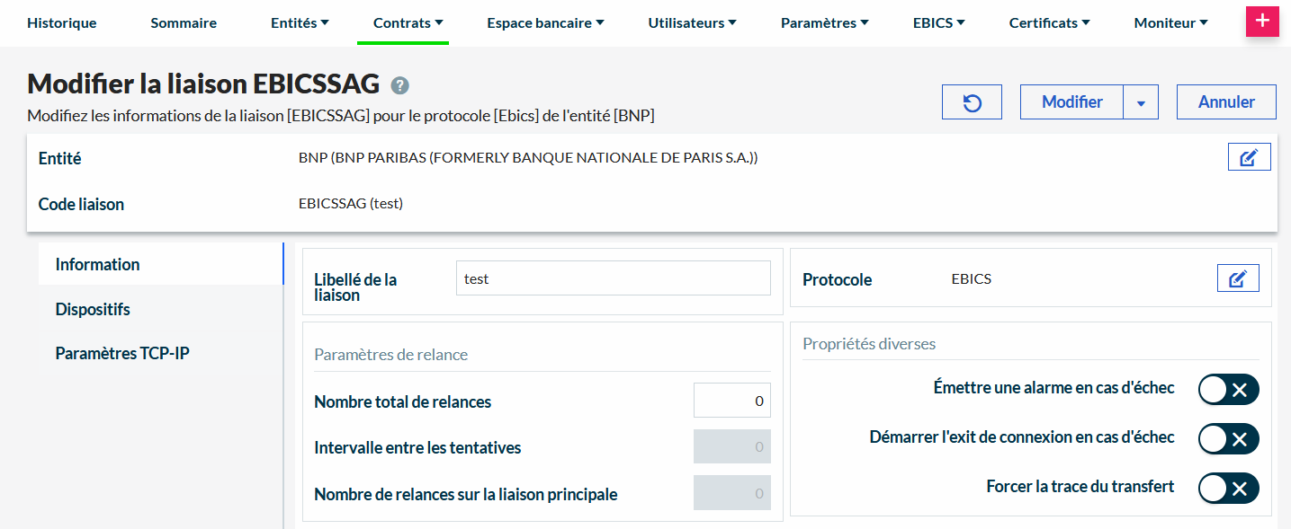The image size is (1291, 529).
Task: Click the 'Libellé de la liaison' text field
Action: click(x=613, y=278)
